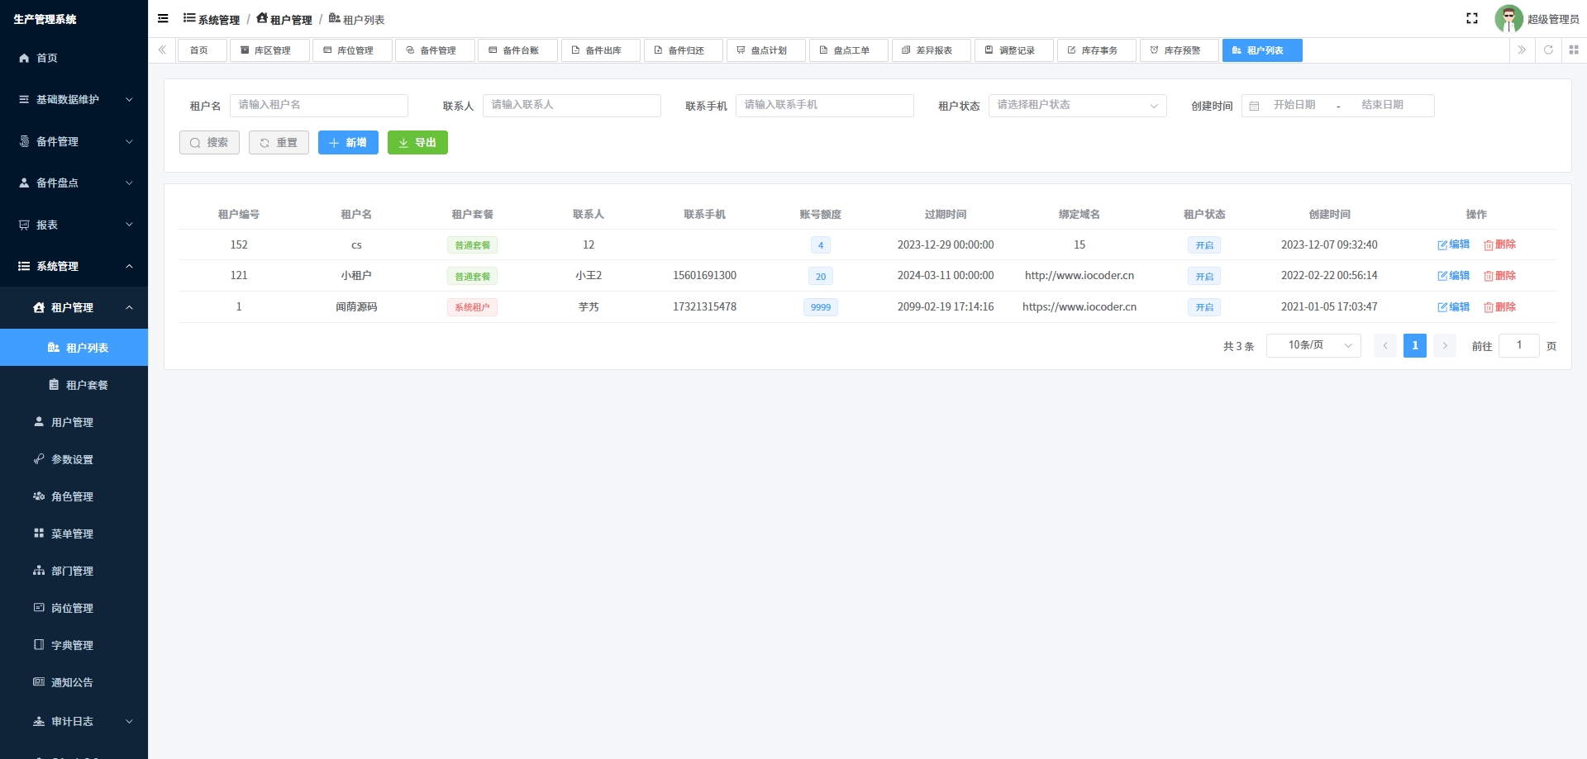Click the calendar icon in 创建时间 field

tap(1254, 106)
